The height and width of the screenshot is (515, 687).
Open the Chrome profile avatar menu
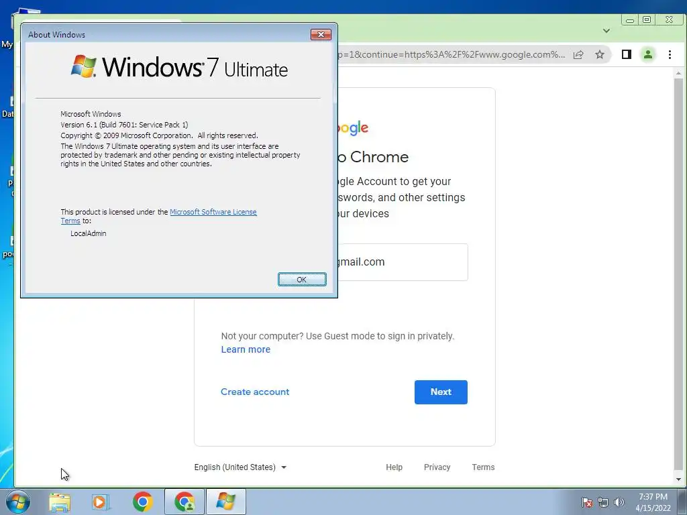pyautogui.click(x=647, y=55)
